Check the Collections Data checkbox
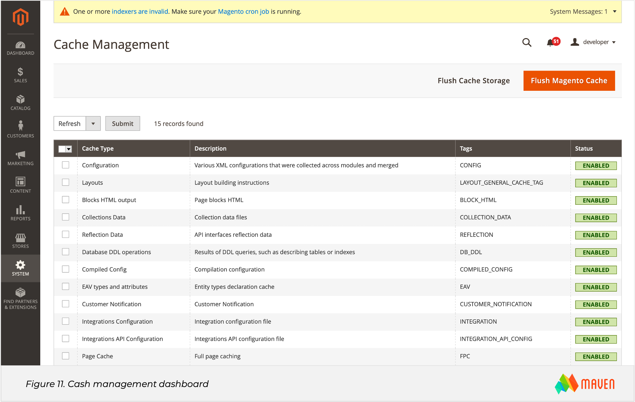 [x=66, y=217]
